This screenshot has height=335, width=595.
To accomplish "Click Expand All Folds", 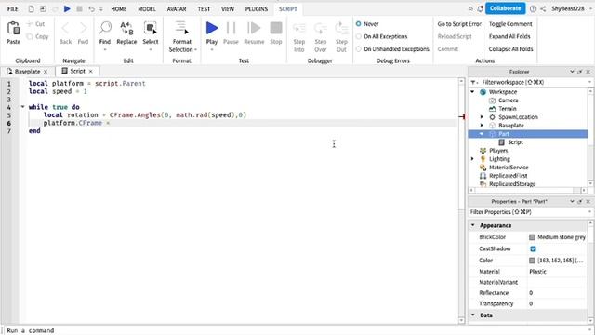I will tap(509, 36).
